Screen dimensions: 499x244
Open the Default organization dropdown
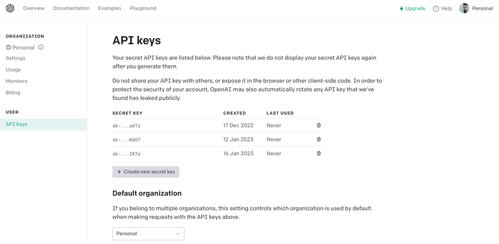[x=148, y=233]
